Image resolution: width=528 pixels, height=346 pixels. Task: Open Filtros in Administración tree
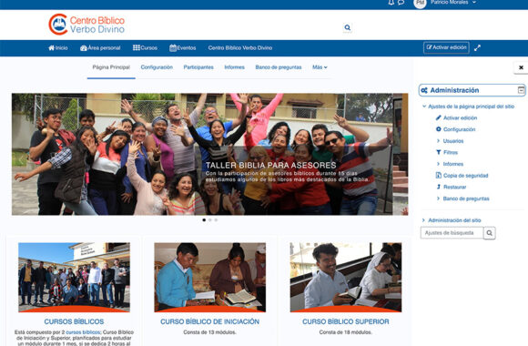[x=451, y=152]
